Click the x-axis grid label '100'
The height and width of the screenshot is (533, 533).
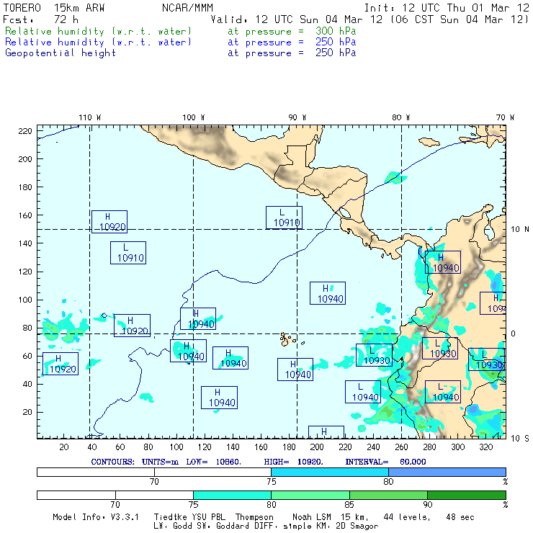(176, 447)
